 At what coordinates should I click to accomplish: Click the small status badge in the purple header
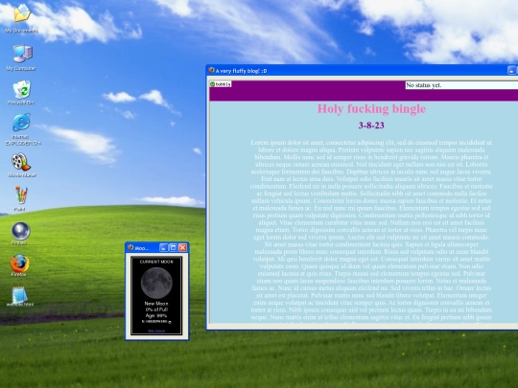(221, 84)
